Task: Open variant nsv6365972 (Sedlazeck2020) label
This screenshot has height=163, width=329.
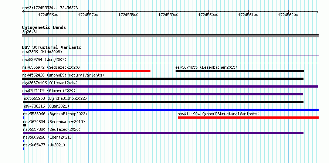Action: pyautogui.click(x=51, y=67)
